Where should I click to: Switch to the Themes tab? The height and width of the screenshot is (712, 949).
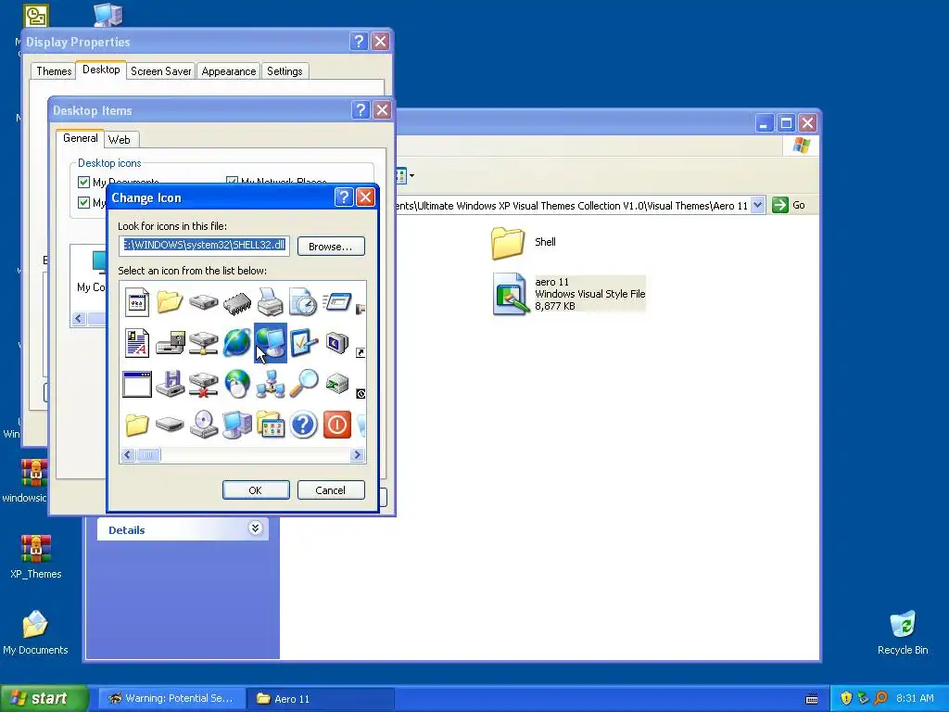click(x=54, y=70)
